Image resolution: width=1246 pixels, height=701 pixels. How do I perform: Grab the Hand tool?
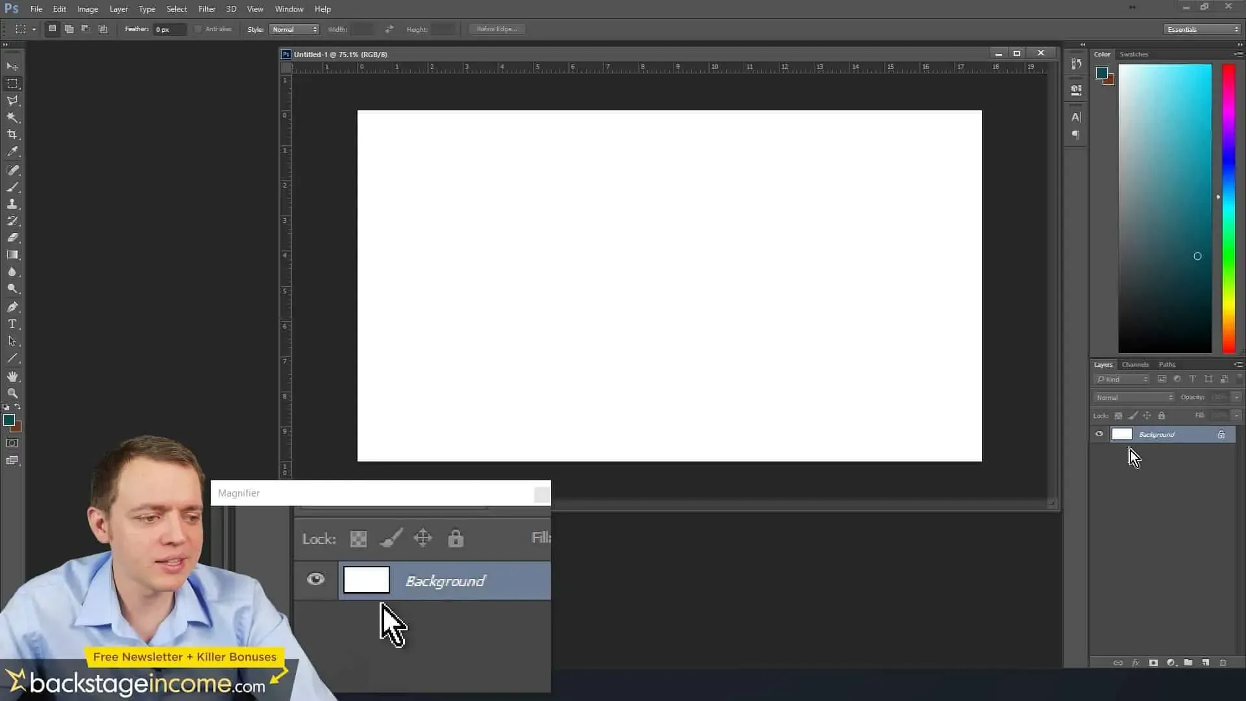tap(12, 376)
